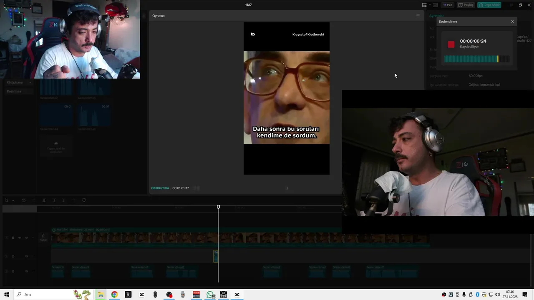The height and width of the screenshot is (300, 534).
Task: Click the shortcuts panel icon in title bar
Action: point(435,5)
